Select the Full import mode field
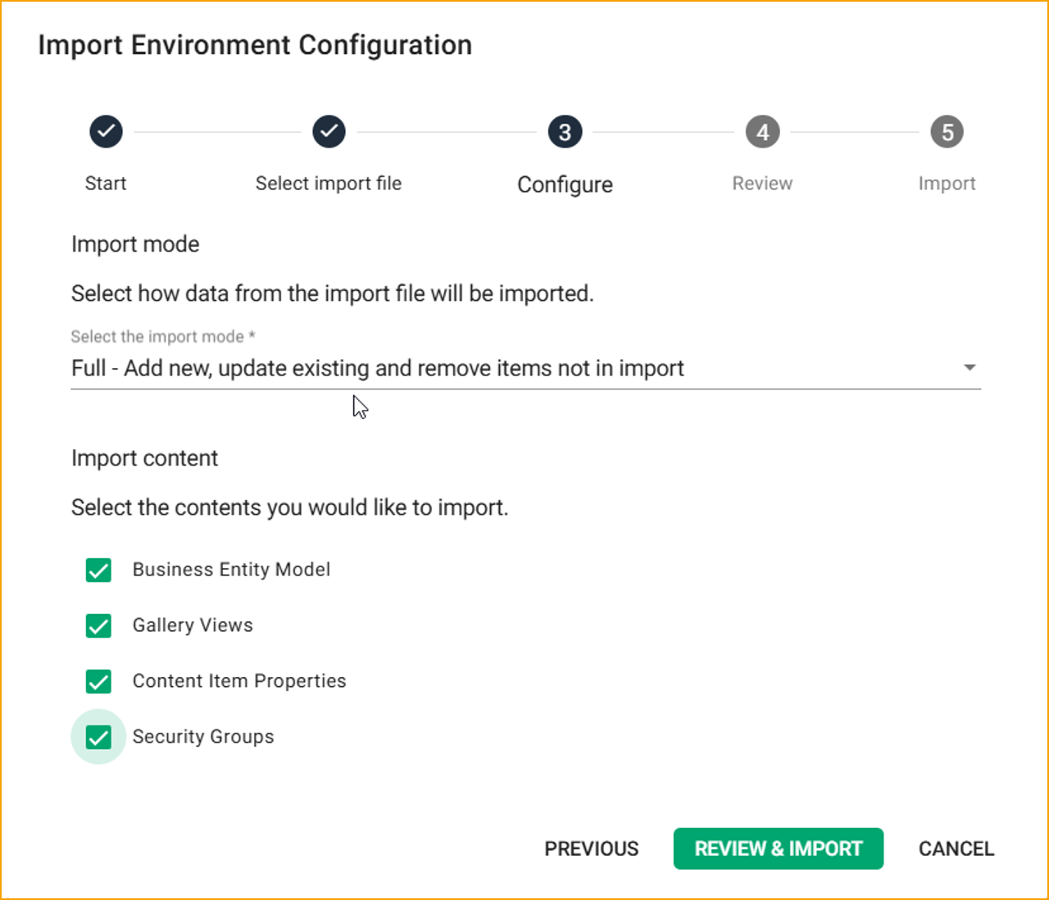 pyautogui.click(x=525, y=368)
